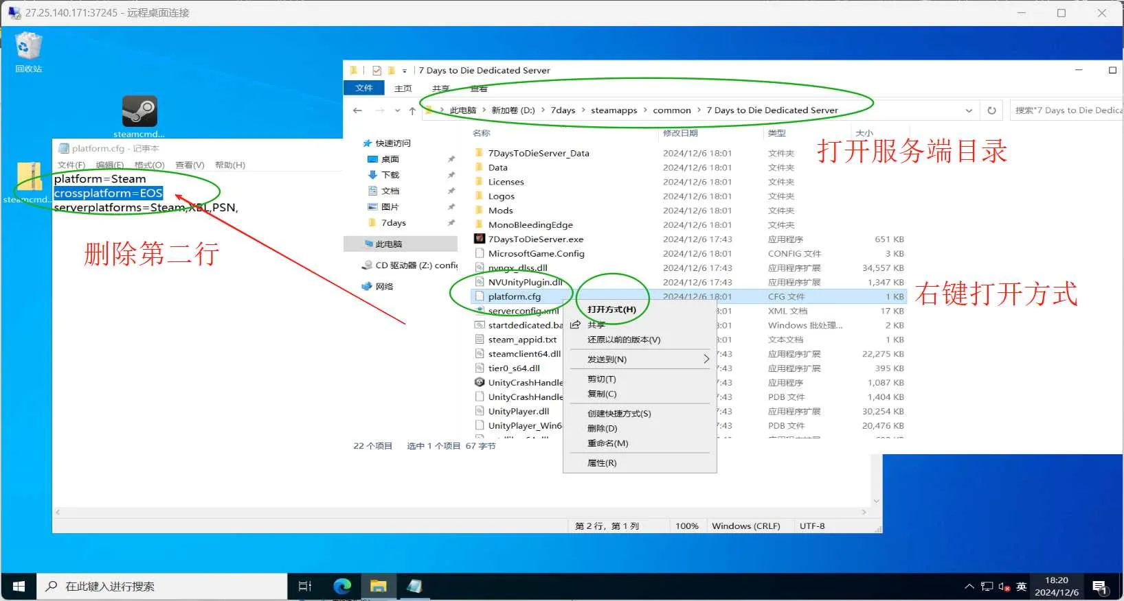Click the taskbar search box
This screenshot has width=1124, height=601.
coord(161,587)
